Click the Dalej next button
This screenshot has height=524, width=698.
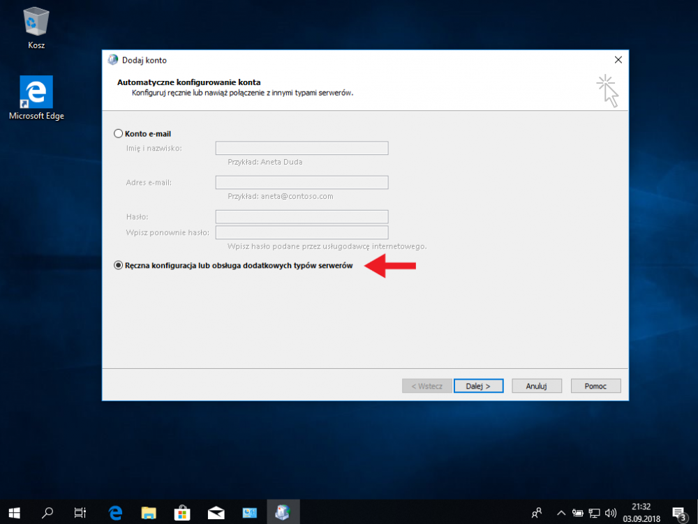[x=479, y=386]
